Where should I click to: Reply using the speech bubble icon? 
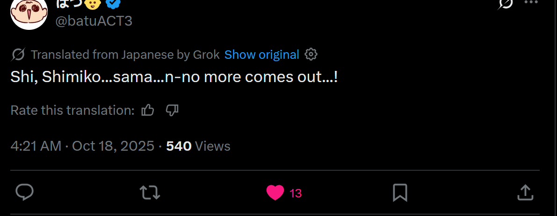click(x=24, y=192)
